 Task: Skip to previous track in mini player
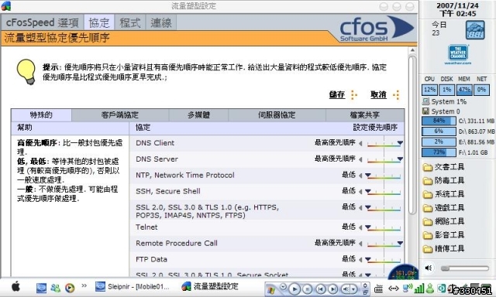click(320, 288)
